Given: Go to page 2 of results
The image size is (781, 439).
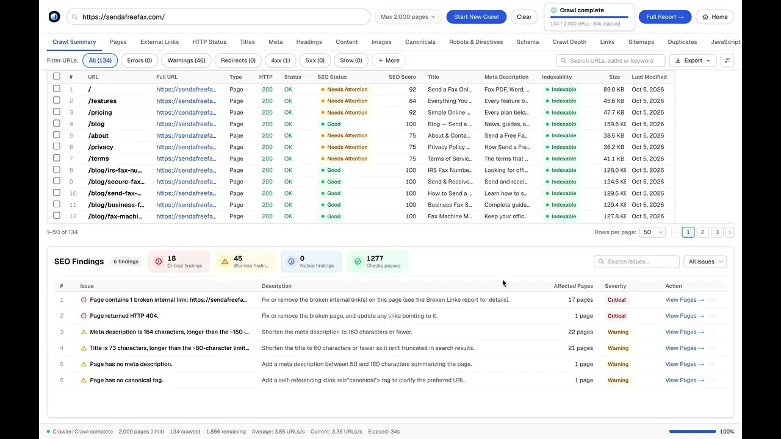Looking at the screenshot, I should [x=703, y=232].
